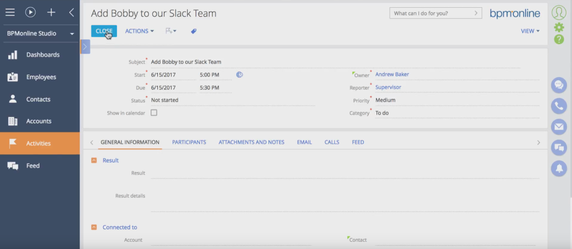Open the hamburger navigation menu
Viewport: 572px width, 249px height.
[x=10, y=12]
